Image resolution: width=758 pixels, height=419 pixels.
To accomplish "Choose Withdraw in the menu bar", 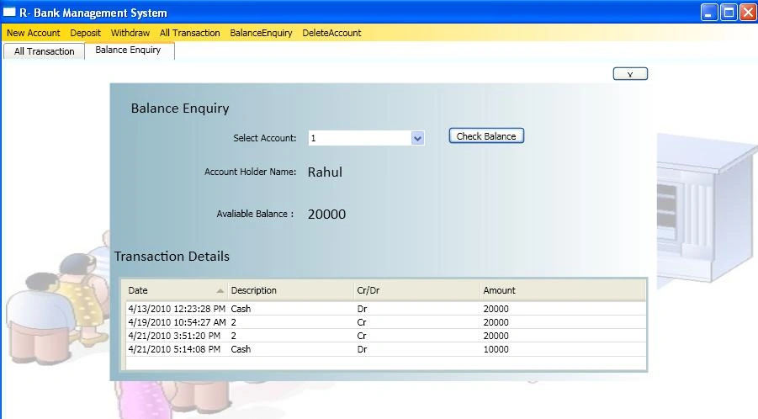I will tap(130, 33).
